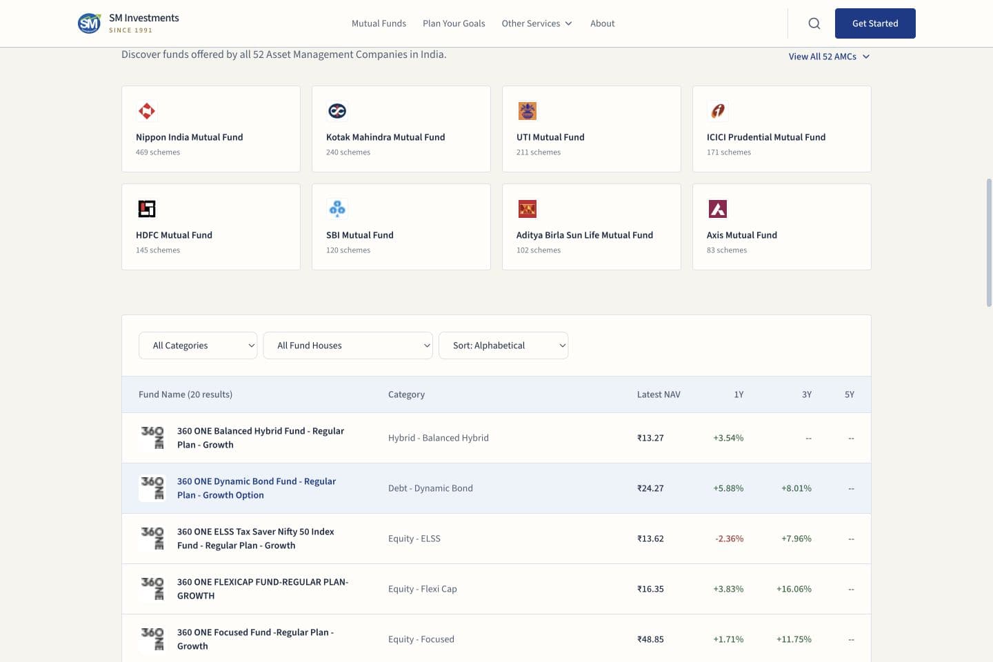Click the Get Started button
This screenshot has height=662, width=993.
pyautogui.click(x=875, y=23)
